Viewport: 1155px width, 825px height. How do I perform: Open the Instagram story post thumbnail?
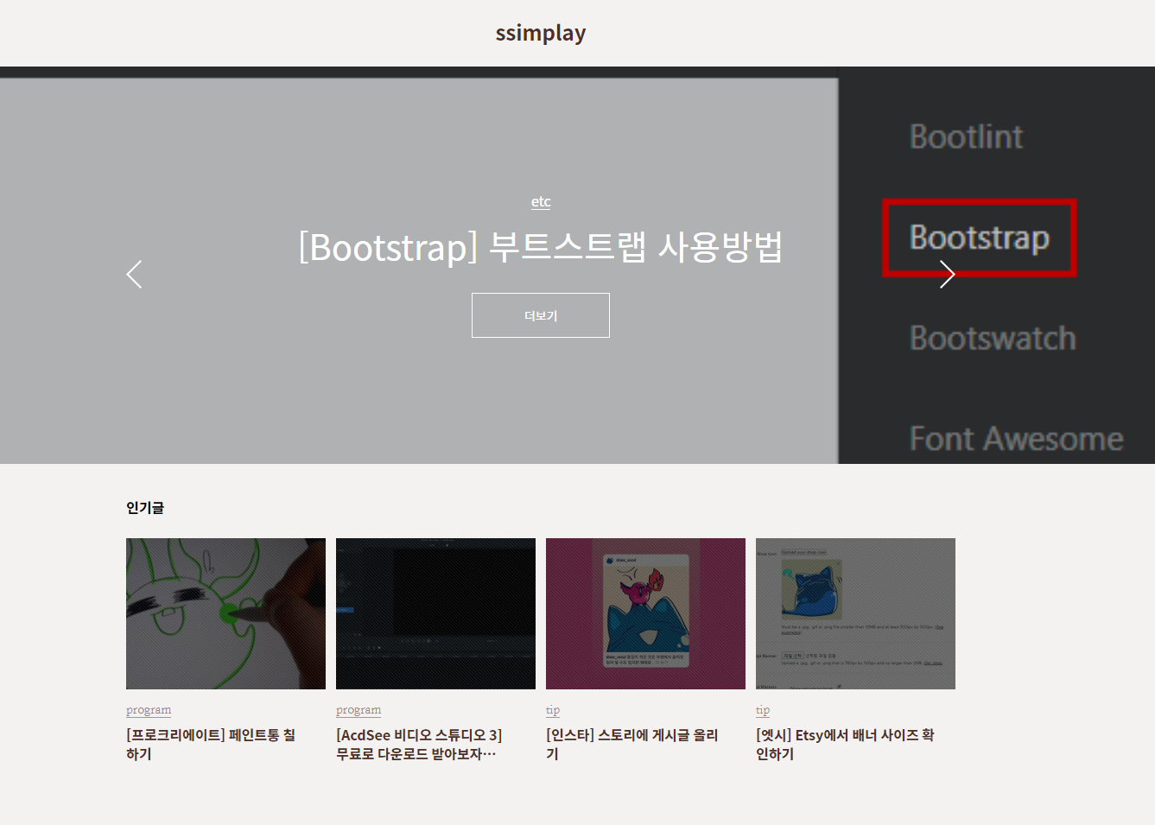point(645,613)
